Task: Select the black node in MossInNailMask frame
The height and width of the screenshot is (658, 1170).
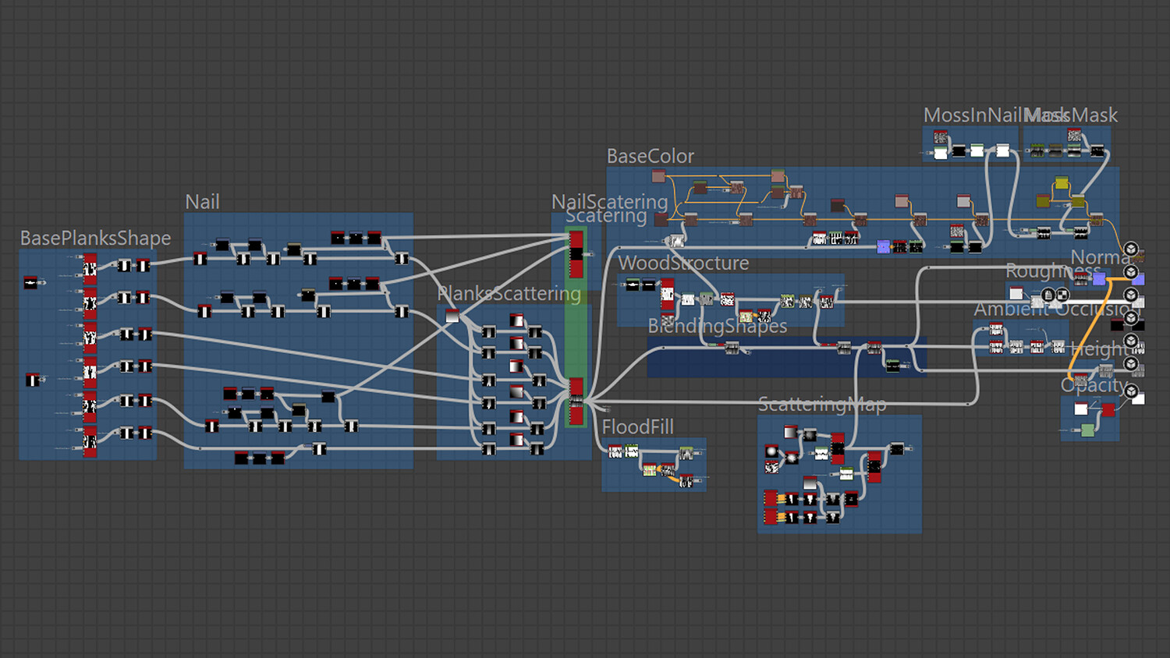Action: pyautogui.click(x=959, y=150)
